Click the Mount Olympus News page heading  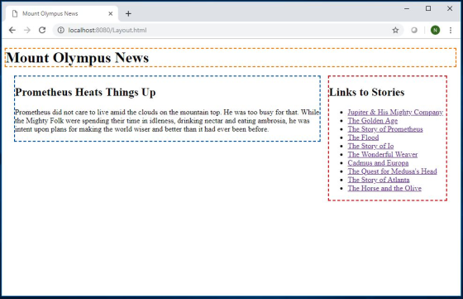coord(78,58)
